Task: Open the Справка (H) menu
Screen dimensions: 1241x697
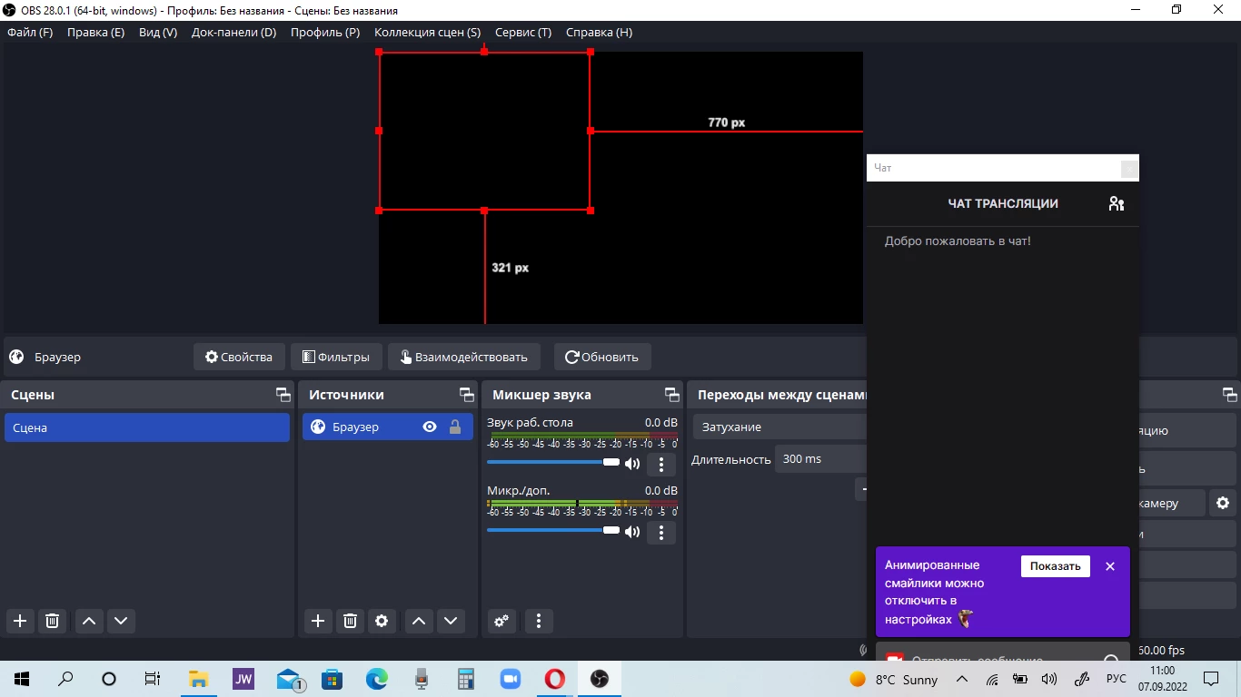Action: (599, 32)
